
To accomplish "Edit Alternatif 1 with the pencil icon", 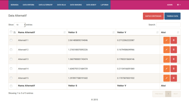I will tap(166, 40).
